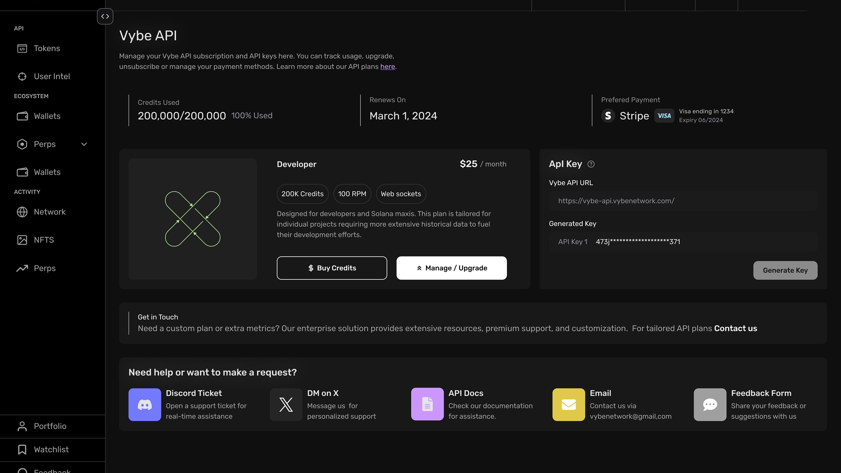Click the "Discord Ticket" heading

[194, 393]
